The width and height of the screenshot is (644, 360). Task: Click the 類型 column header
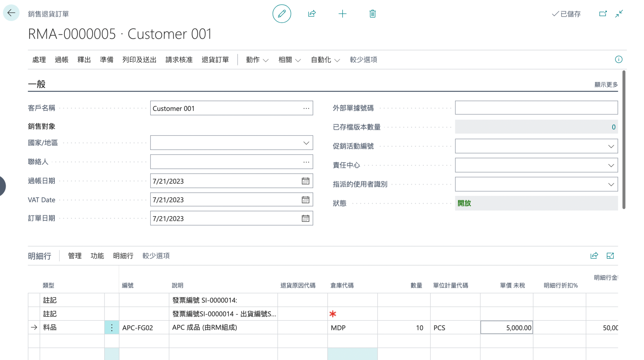click(48, 285)
